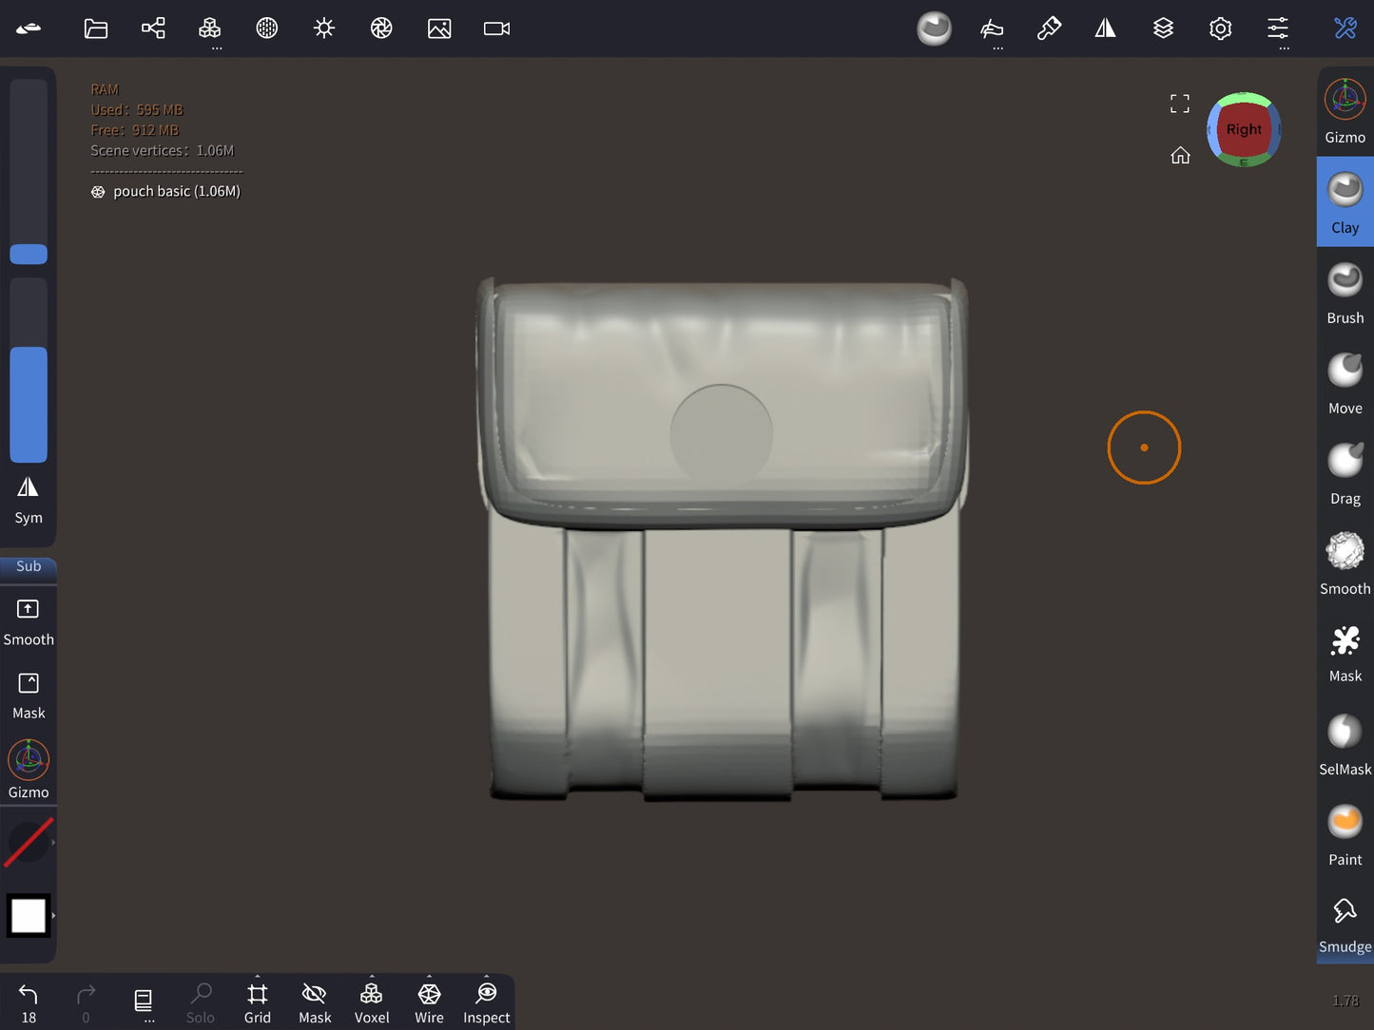Screen dimensions: 1374x1030
Task: Click the fullscreen frame button
Action: 1180,104
